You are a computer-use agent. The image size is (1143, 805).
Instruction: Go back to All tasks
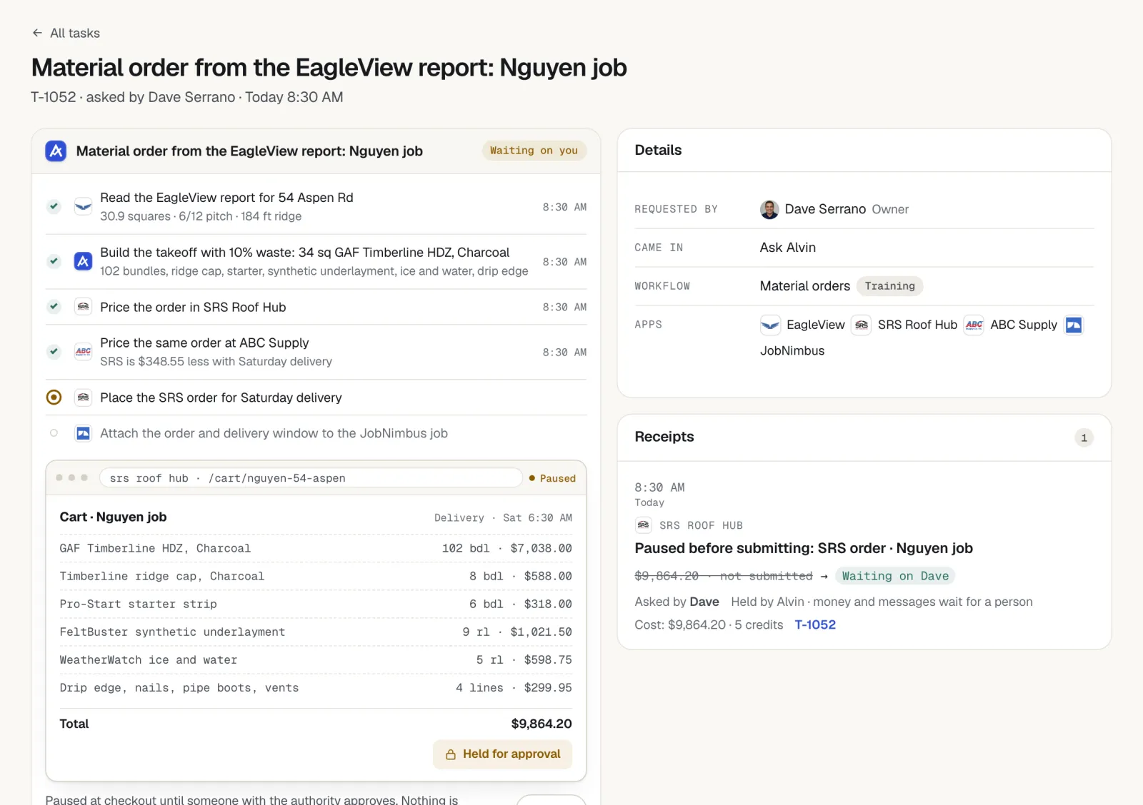(66, 33)
